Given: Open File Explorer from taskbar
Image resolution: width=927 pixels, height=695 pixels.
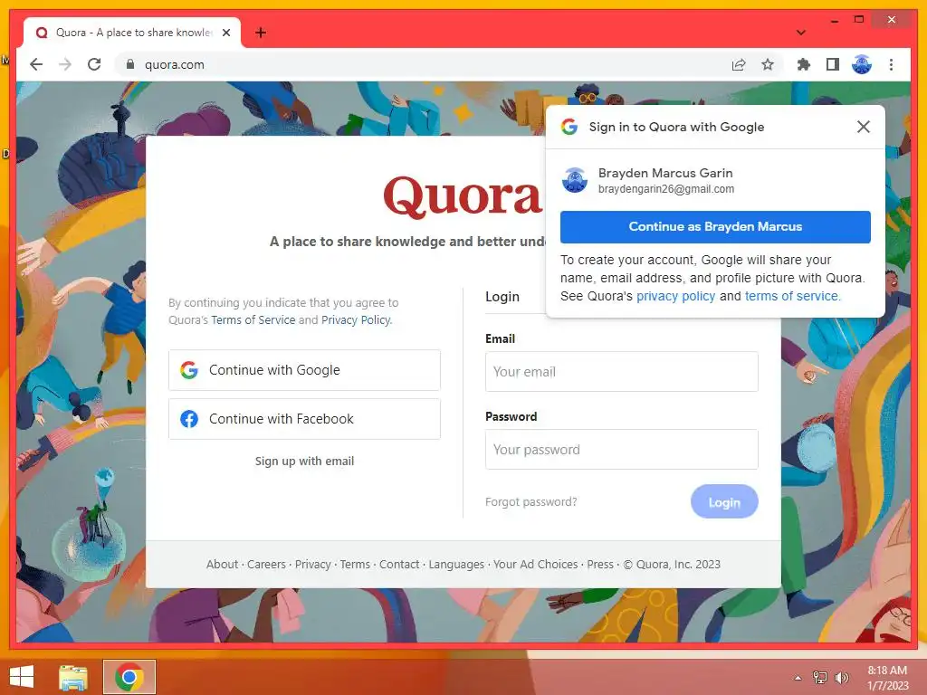Looking at the screenshot, I should click(73, 677).
